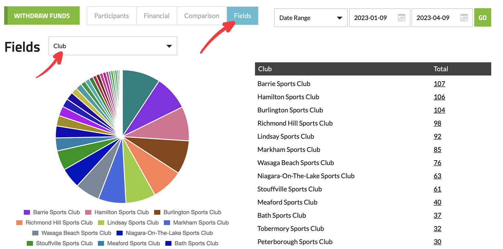
Task: Select the Comparison tab
Action: coord(202,16)
